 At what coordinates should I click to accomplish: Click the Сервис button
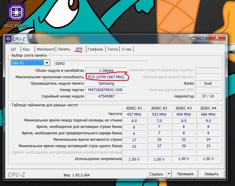coord(156,174)
